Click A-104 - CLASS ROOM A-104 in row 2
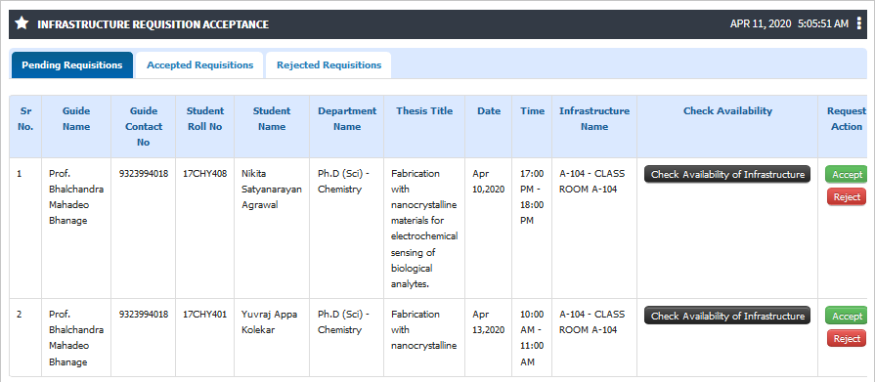 click(592, 321)
